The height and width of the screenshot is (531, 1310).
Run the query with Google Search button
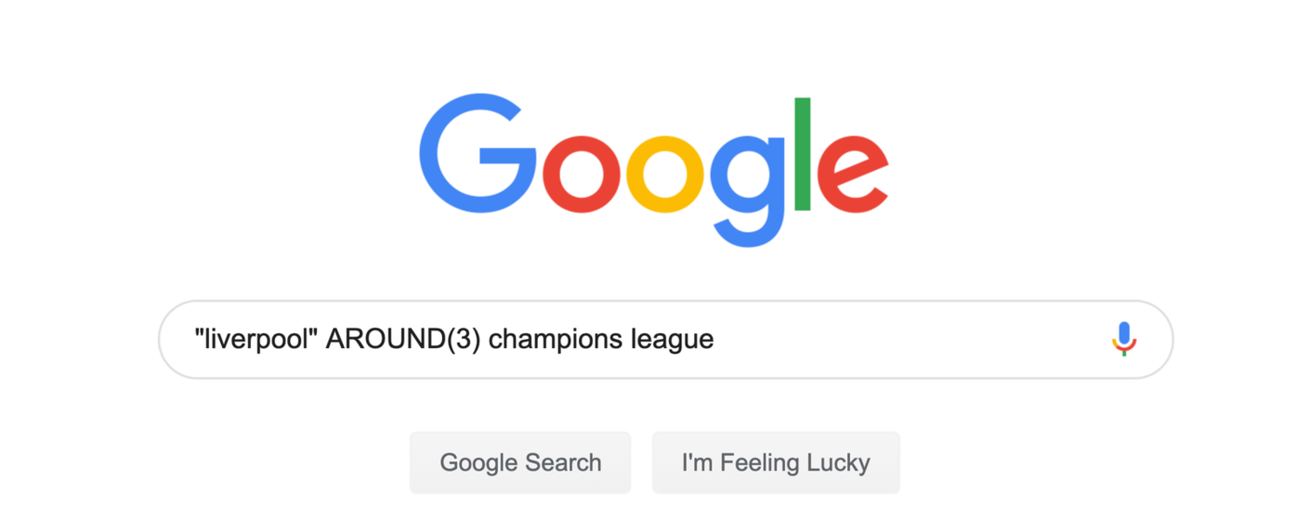[x=521, y=462]
